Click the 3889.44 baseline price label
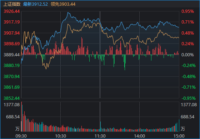The width and height of the screenshot is (200, 139). click(x=11, y=55)
